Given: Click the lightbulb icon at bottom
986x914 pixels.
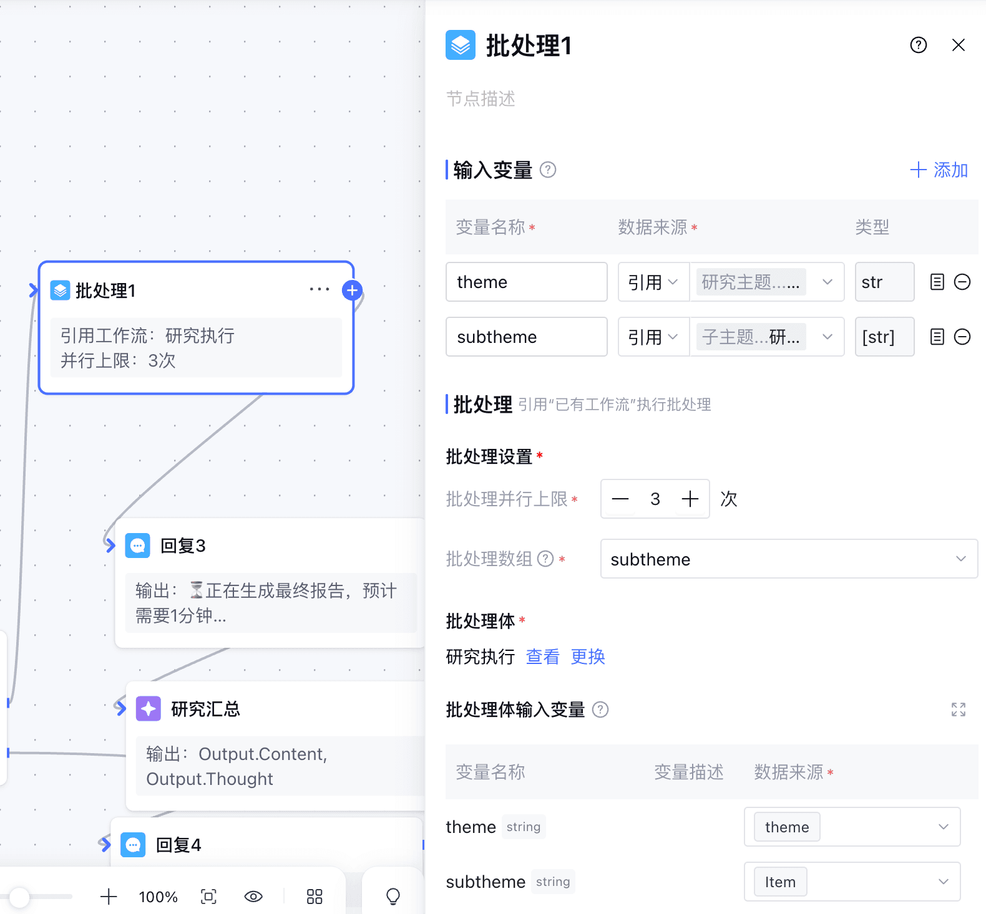Looking at the screenshot, I should click(393, 897).
